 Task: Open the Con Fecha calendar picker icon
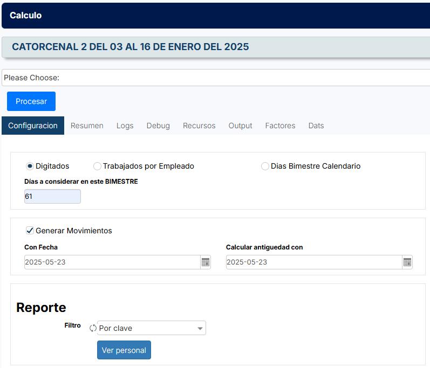205,262
